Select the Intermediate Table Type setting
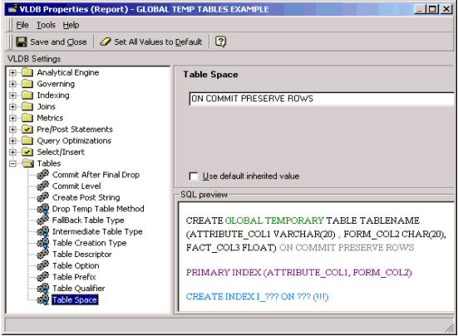Image resolution: width=458 pixels, height=336 pixels. (x=97, y=231)
